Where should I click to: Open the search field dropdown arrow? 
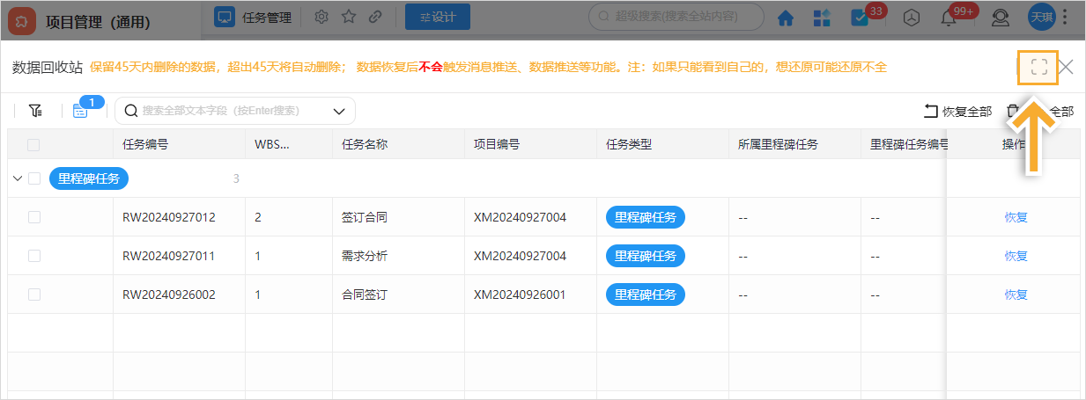(x=339, y=111)
